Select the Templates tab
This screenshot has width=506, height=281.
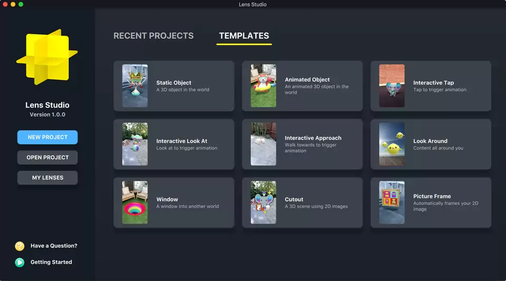point(244,36)
